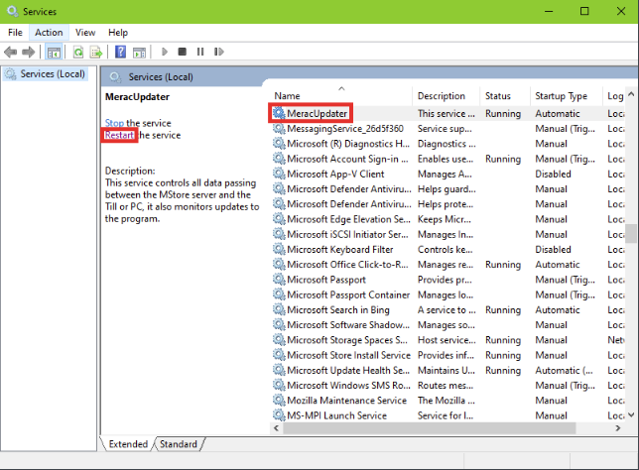Toggle the Show/Hide Console Tree icon
Screen dimensions: 639x470
pyautogui.click(x=54, y=53)
